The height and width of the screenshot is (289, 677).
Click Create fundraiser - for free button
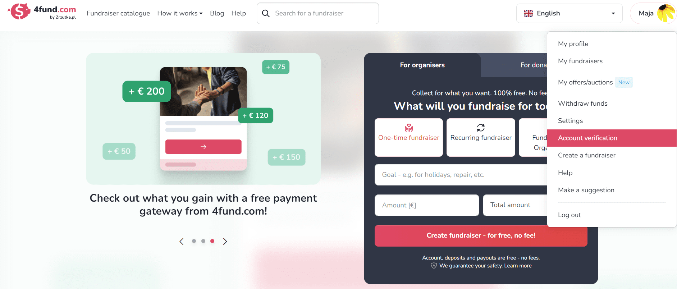tap(481, 236)
